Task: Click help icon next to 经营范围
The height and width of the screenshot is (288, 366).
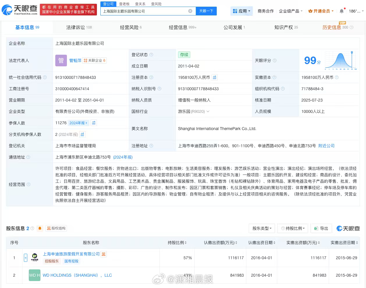Action: pyautogui.click(x=28, y=184)
